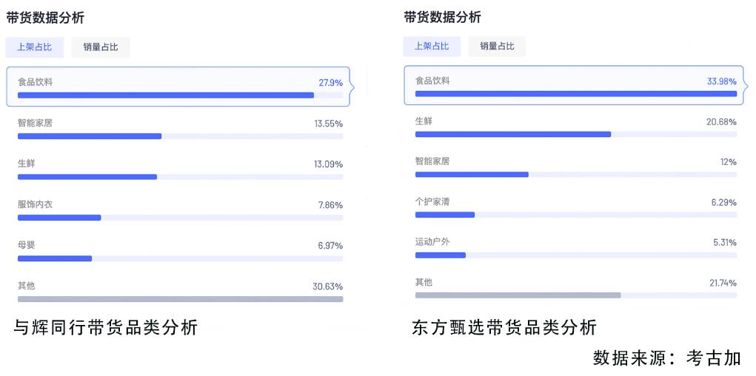The width and height of the screenshot is (756, 376).
Task: Click the 智能家居 13.55% progress bar
Action: point(90,136)
